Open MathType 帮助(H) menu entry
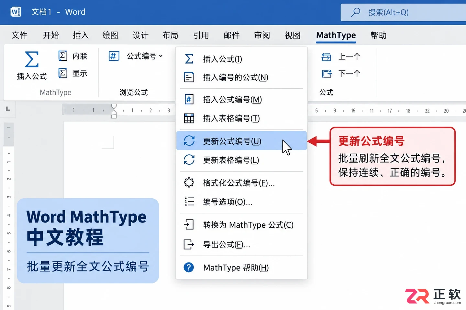466x310 pixels. [x=241, y=267]
